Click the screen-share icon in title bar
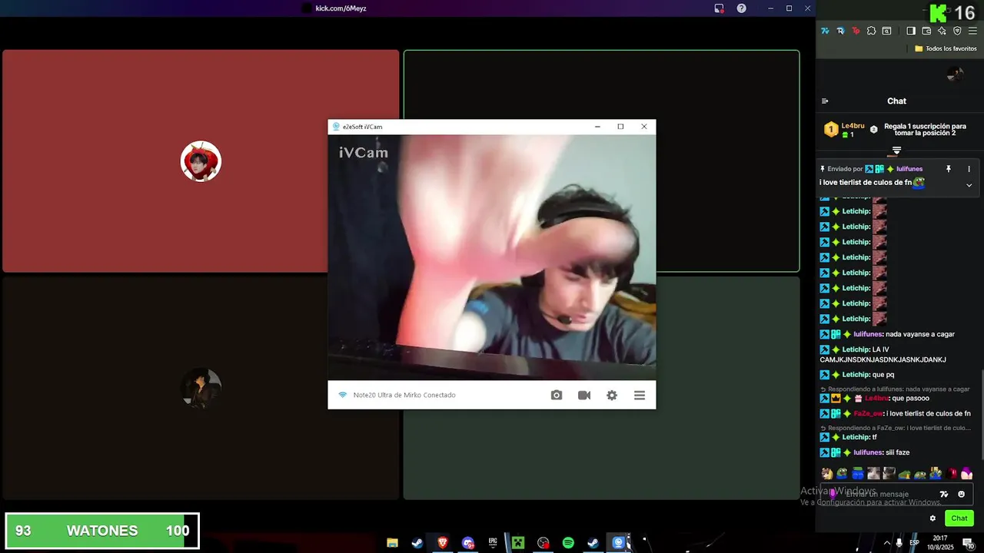The image size is (984, 553). pyautogui.click(x=719, y=8)
